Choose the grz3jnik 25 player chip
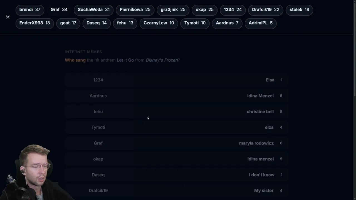Screen dimensions: 356x200 (173, 10)
